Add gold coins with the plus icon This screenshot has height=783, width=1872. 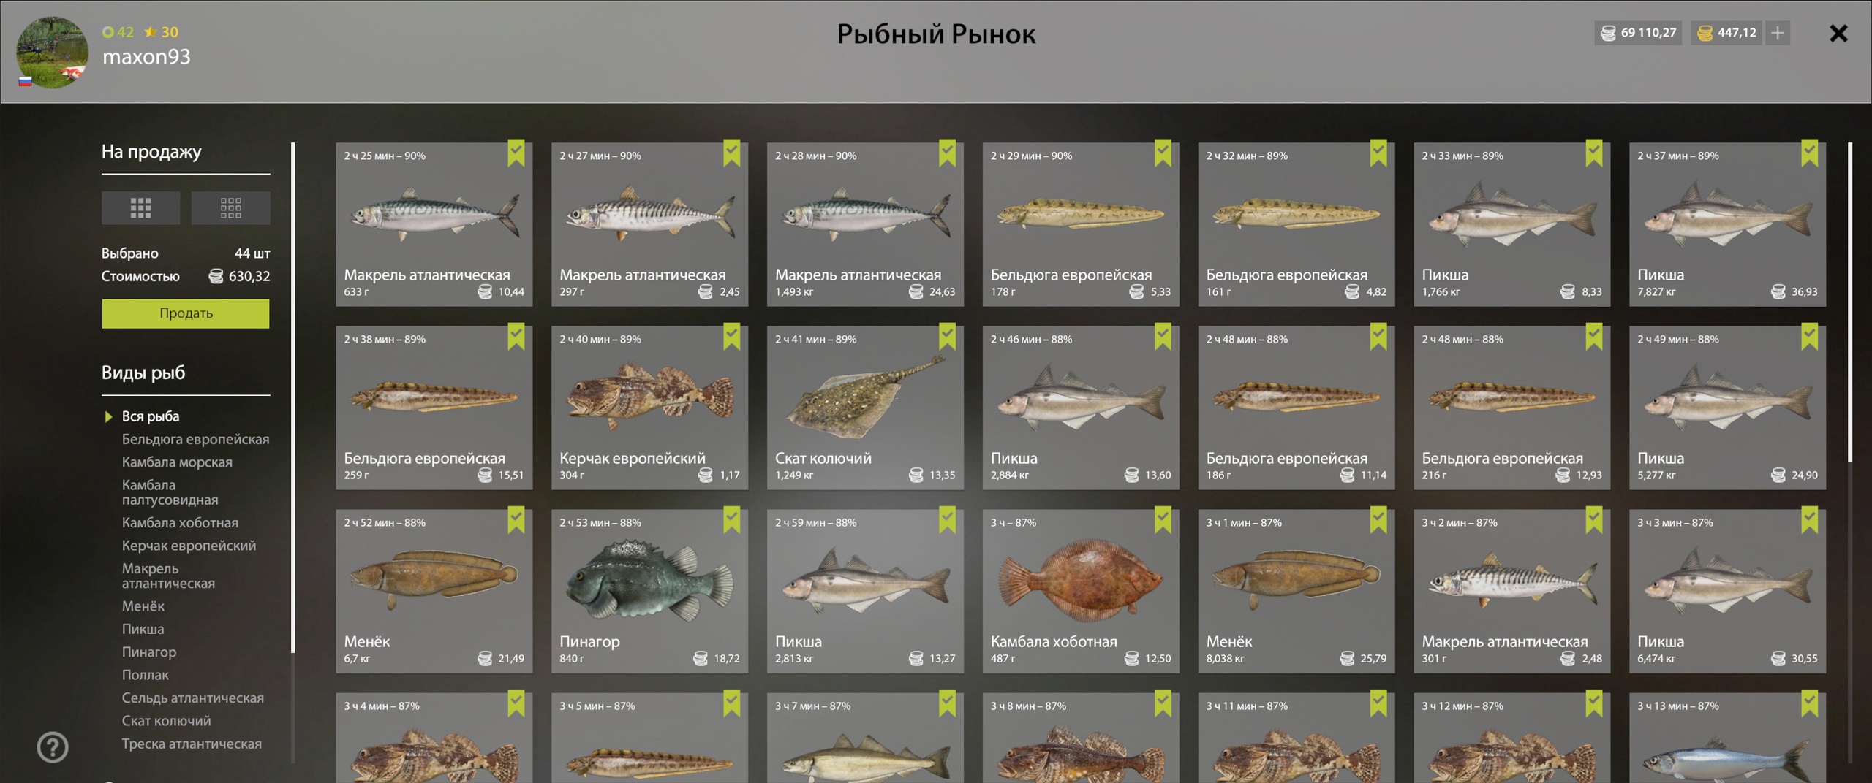(x=1778, y=33)
